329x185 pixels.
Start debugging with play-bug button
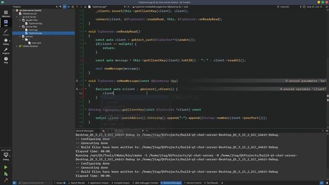point(6,174)
